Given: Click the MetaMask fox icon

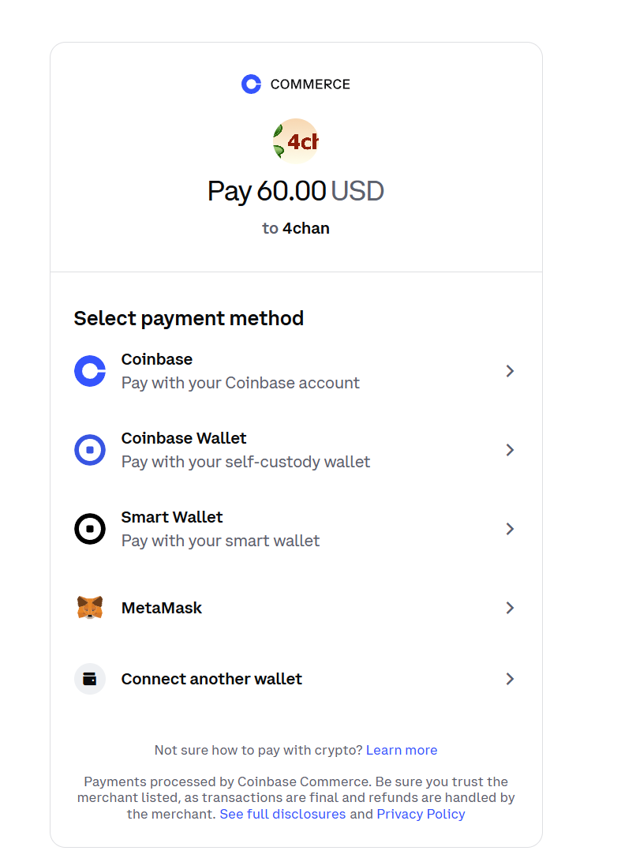Looking at the screenshot, I should (90, 608).
